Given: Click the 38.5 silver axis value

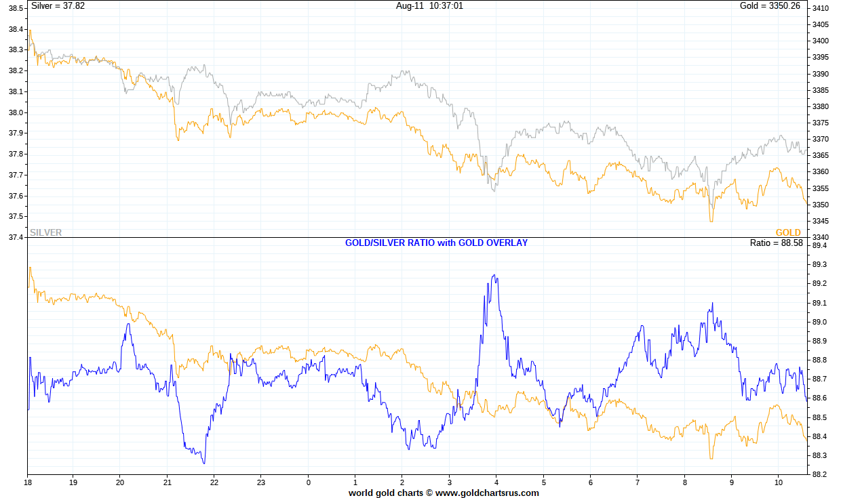Looking at the screenshot, I should [17, 8].
